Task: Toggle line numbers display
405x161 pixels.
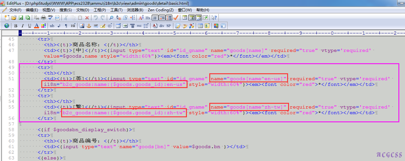Action: tap(169, 18)
